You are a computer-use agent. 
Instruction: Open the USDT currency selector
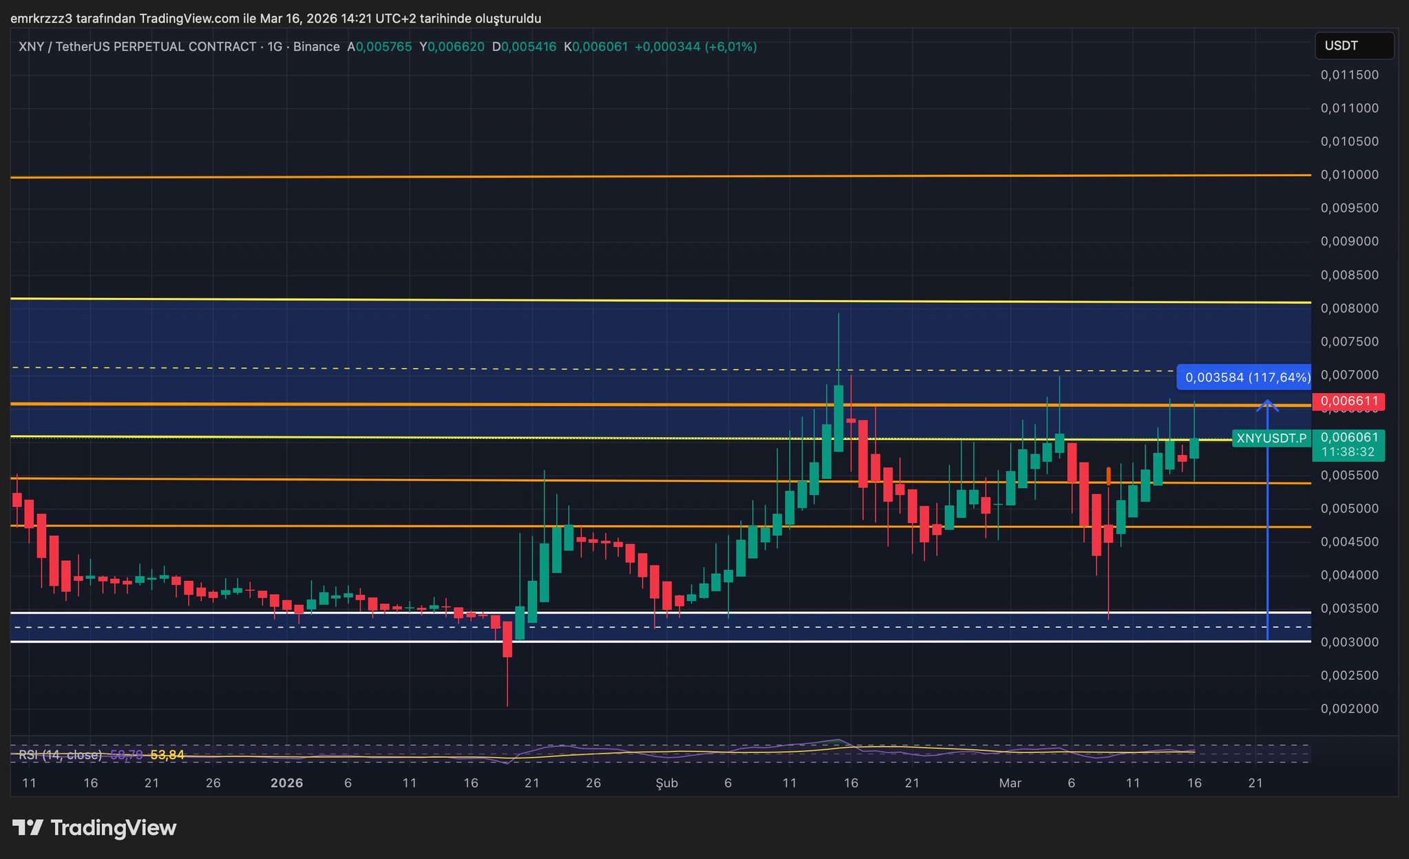point(1353,46)
